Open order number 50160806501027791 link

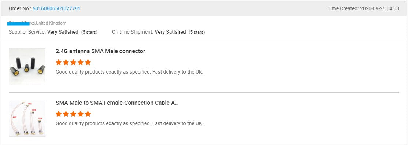tap(56, 8)
